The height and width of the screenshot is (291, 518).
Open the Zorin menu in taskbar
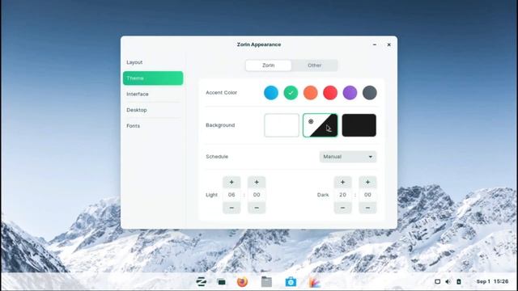[202, 282]
